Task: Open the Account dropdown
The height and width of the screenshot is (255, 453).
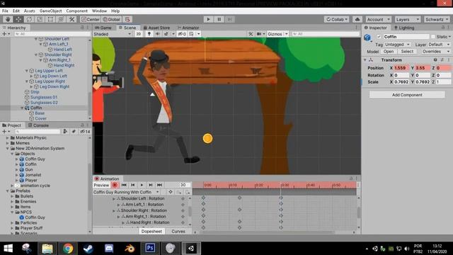Action: tap(378, 19)
